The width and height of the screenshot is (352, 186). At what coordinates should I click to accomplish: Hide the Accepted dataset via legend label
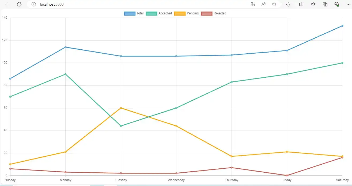(165, 13)
